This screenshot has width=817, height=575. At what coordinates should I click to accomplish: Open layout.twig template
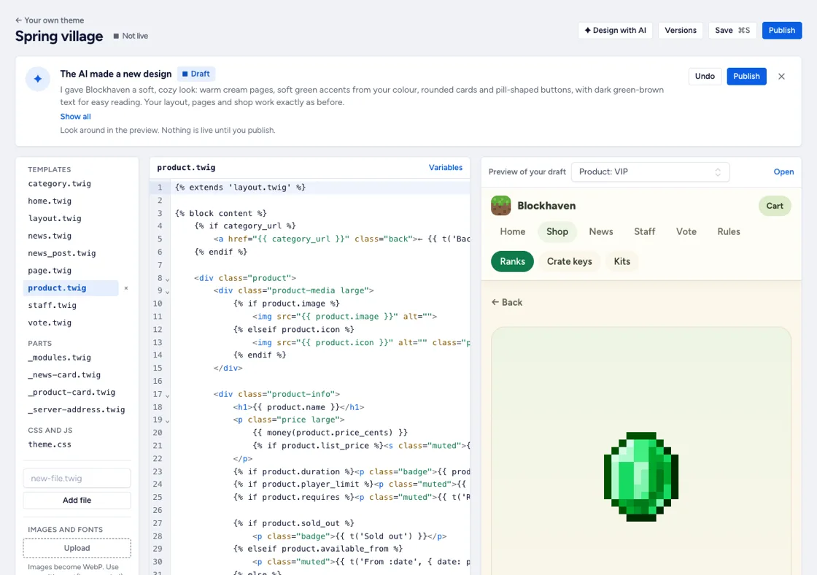tap(55, 218)
